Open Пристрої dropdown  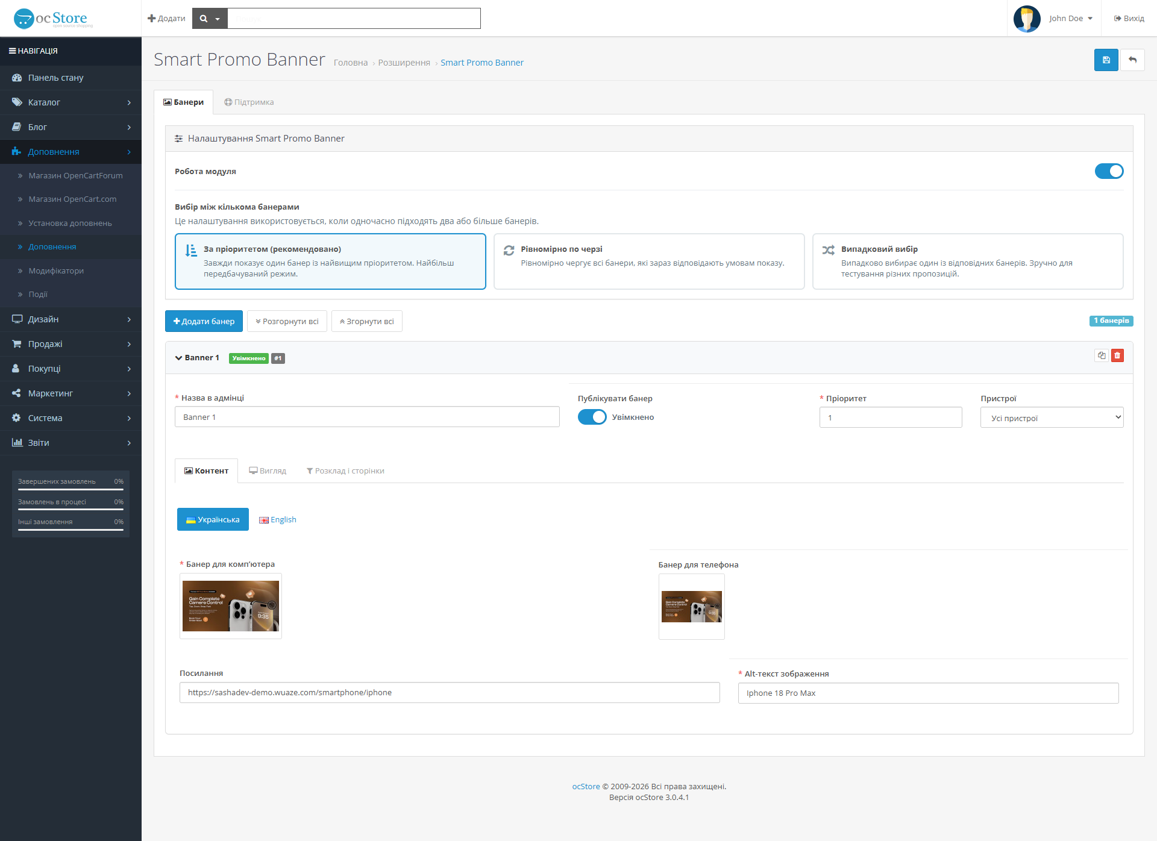pyautogui.click(x=1052, y=417)
